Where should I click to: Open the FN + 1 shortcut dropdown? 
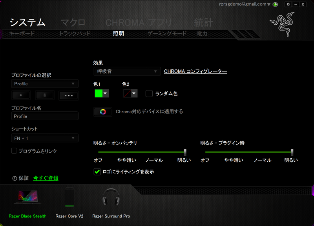tap(45, 138)
